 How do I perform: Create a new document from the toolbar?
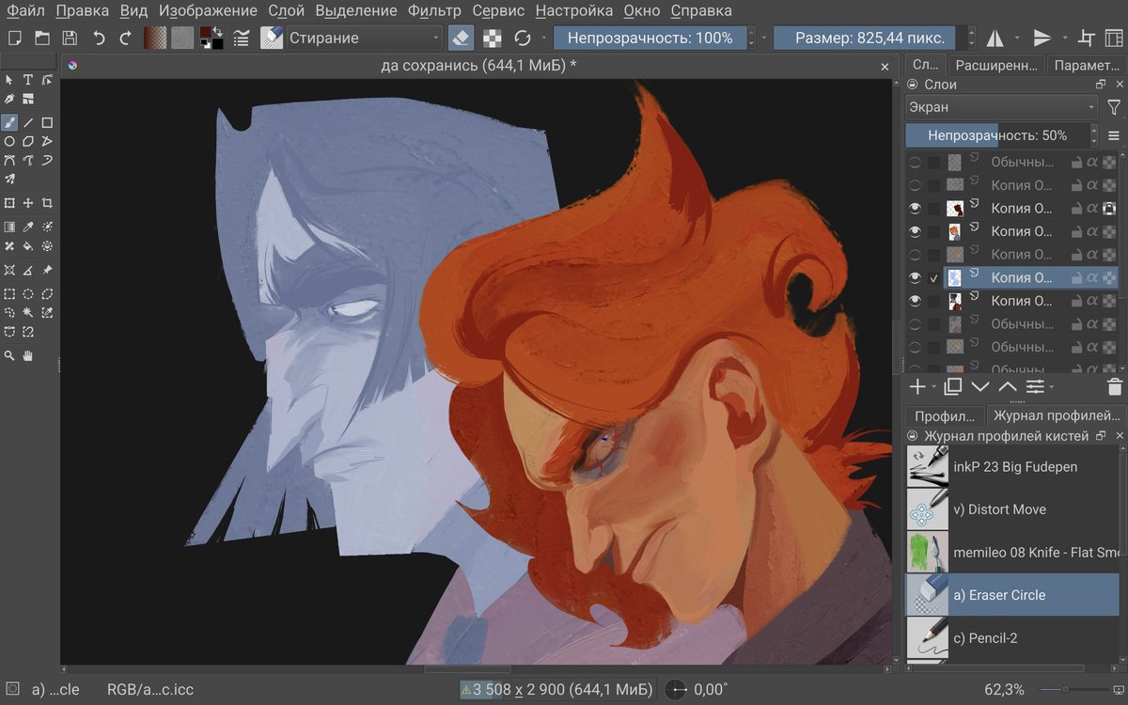click(x=15, y=39)
